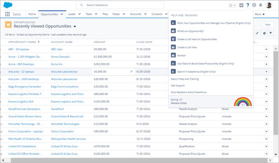Image resolution: width=279 pixels, height=163 pixels.
Task: Open the Global Actions plus icon
Action: pyautogui.click(x=241, y=5)
